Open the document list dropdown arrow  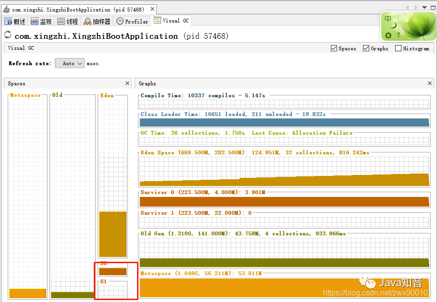(424, 8)
